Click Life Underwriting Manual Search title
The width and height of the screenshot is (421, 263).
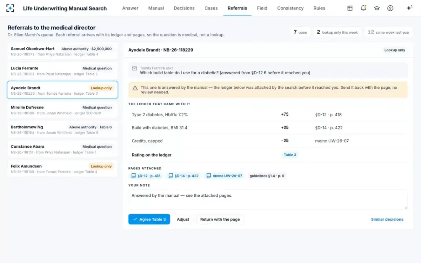[65, 8]
